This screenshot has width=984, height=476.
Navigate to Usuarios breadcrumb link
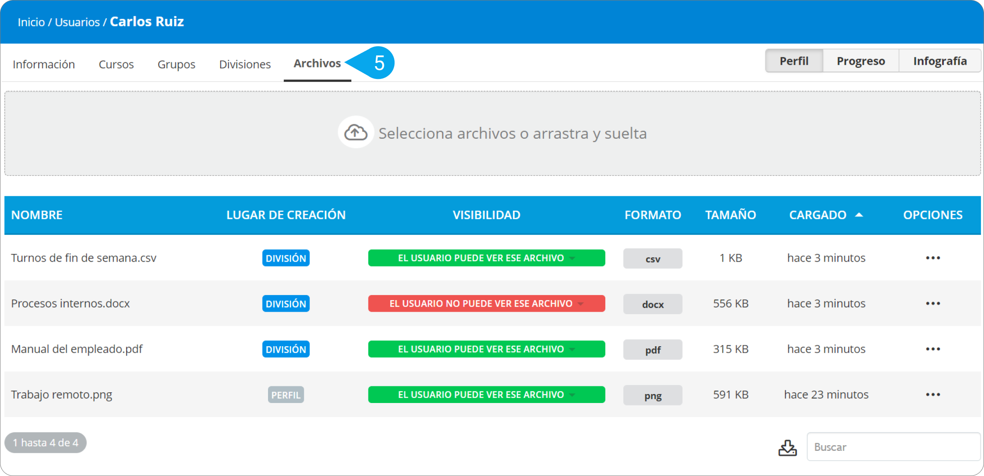[77, 22]
